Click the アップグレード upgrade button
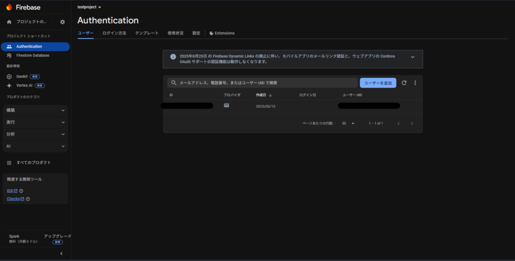Screen dimensions: 515x261 click(57, 236)
